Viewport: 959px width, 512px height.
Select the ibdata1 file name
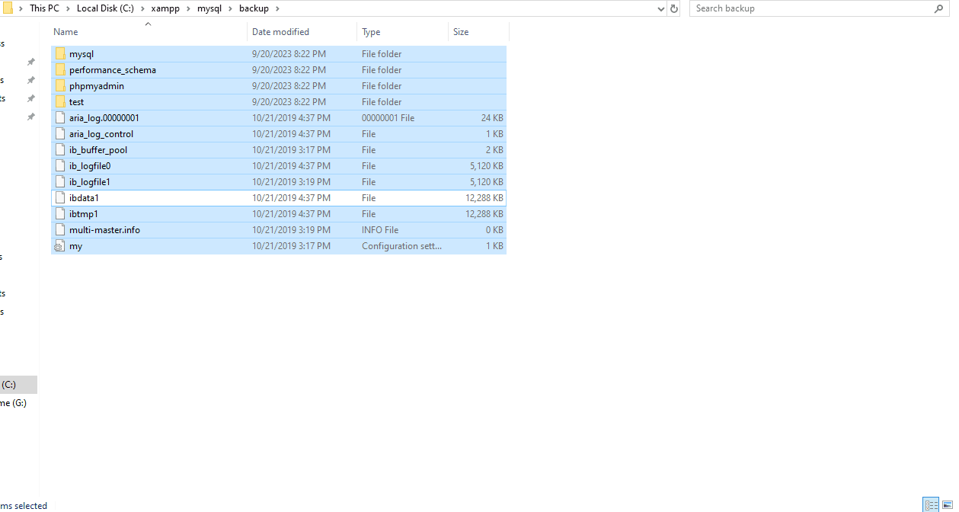coord(84,198)
